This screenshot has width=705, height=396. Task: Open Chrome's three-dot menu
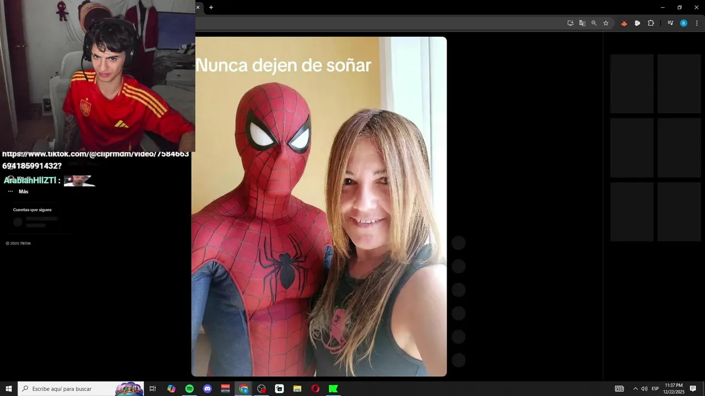[697, 23]
